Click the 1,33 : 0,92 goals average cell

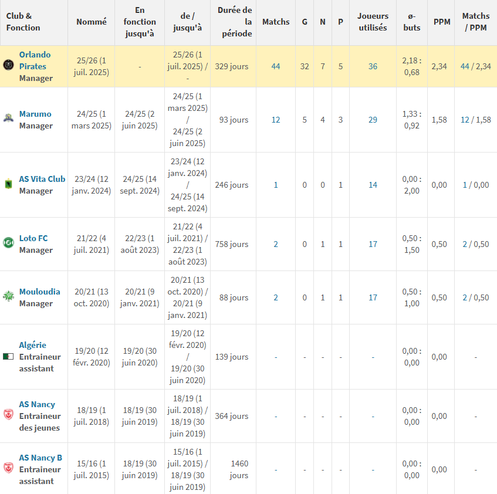(412, 120)
